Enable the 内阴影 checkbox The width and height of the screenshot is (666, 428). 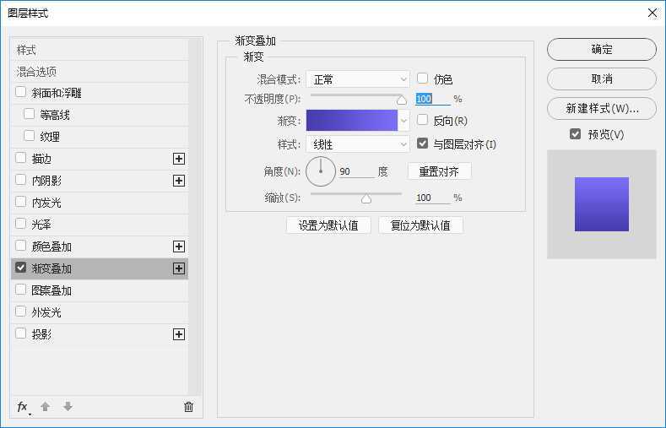pos(20,180)
